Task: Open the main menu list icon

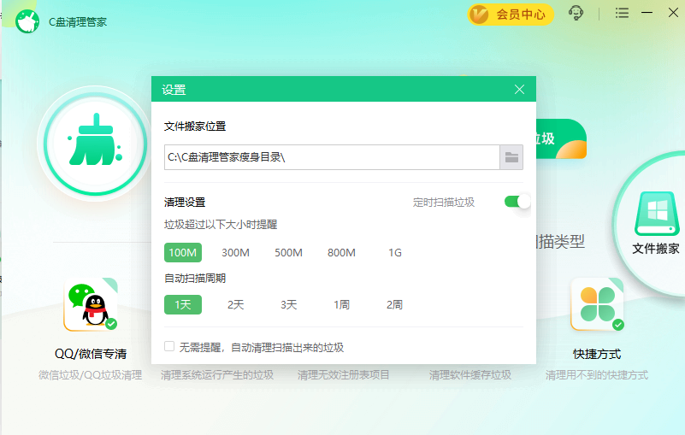Action: pos(623,14)
